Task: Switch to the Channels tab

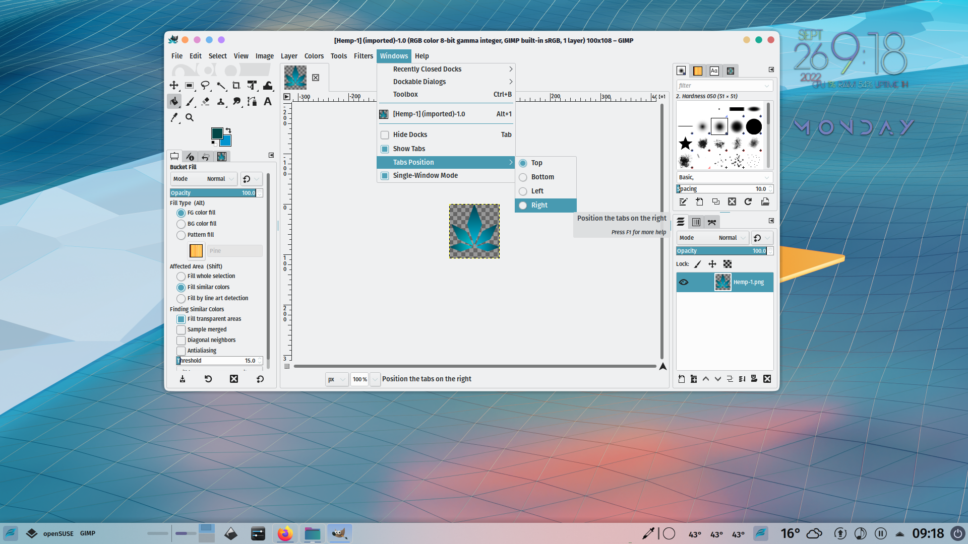Action: [x=696, y=222]
